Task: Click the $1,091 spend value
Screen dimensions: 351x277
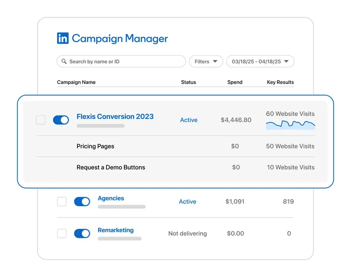Action: (x=235, y=201)
